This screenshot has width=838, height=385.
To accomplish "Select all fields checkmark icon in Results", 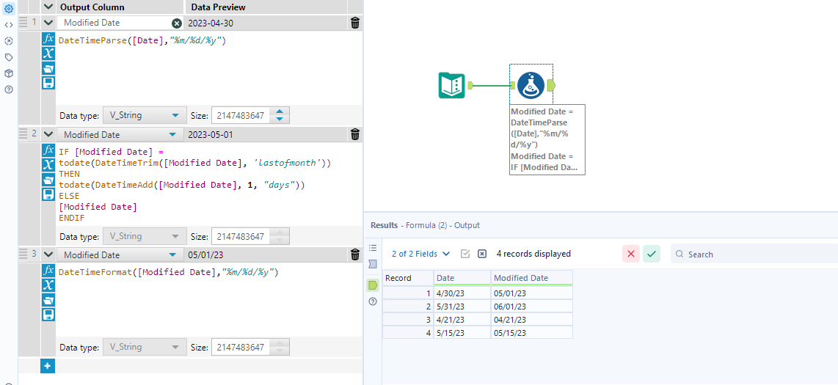I will (x=465, y=254).
